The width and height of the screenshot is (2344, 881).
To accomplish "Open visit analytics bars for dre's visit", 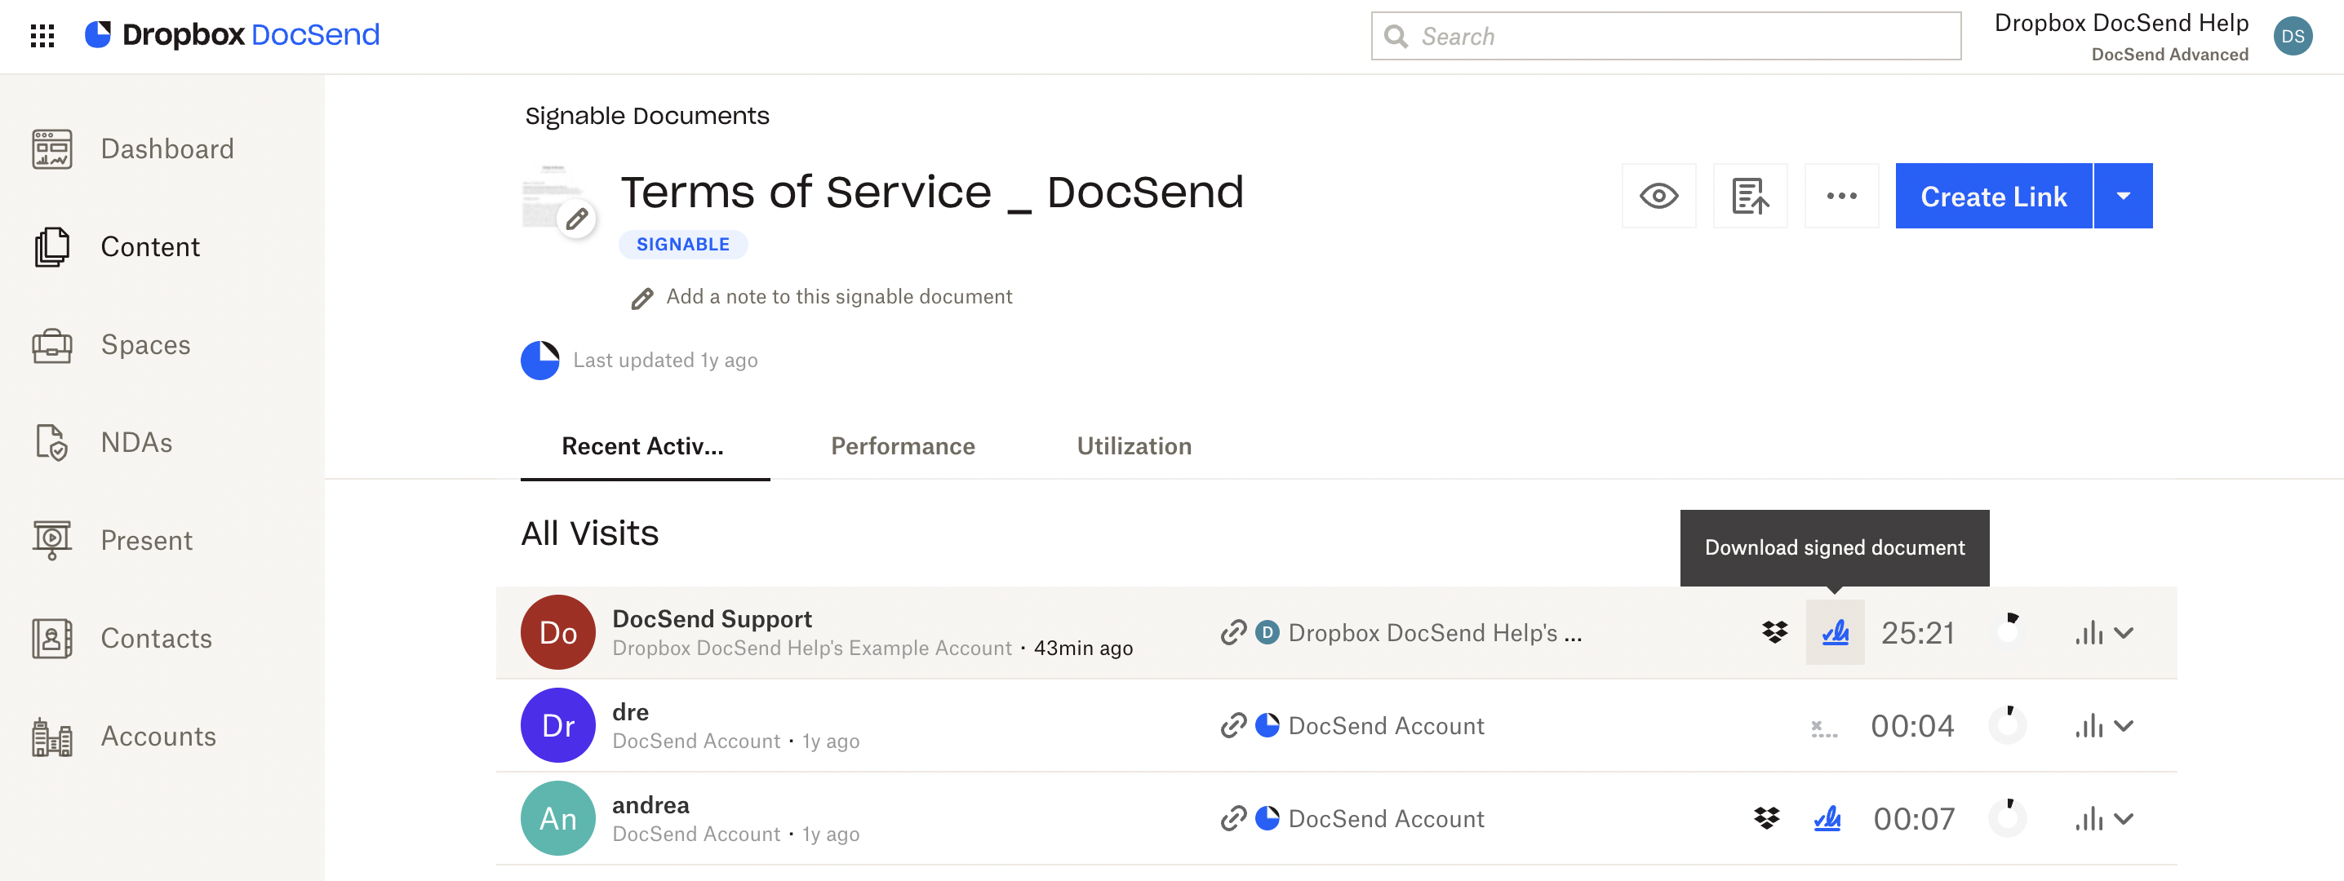I will [2089, 724].
